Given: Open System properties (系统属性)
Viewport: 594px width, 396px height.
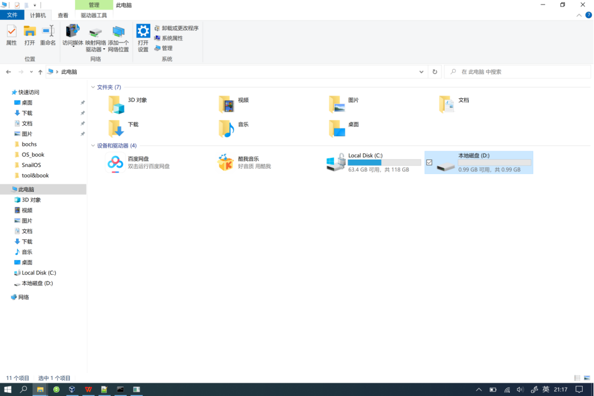Looking at the screenshot, I should pos(169,38).
